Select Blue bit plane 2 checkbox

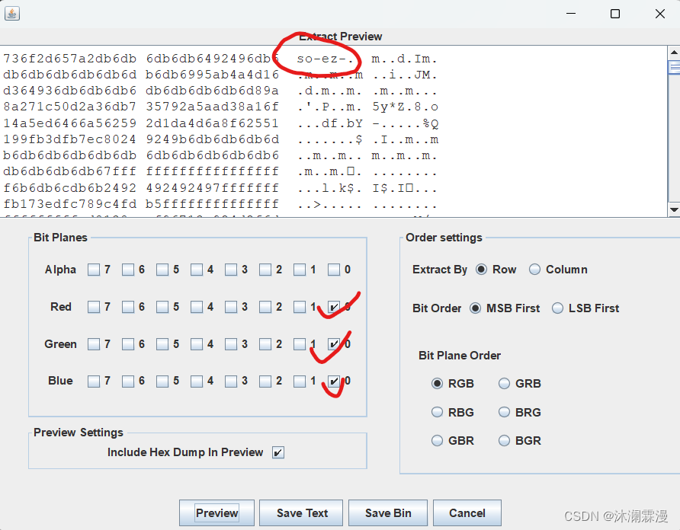[265, 382]
